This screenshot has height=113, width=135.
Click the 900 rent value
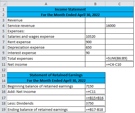95,42
